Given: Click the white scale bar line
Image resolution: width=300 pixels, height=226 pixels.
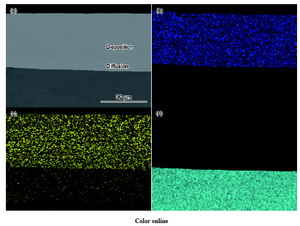Looking at the screenshot, I should [124, 101].
